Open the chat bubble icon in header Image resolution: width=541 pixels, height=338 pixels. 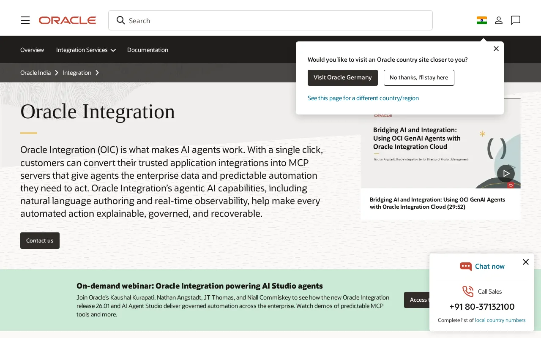click(516, 20)
